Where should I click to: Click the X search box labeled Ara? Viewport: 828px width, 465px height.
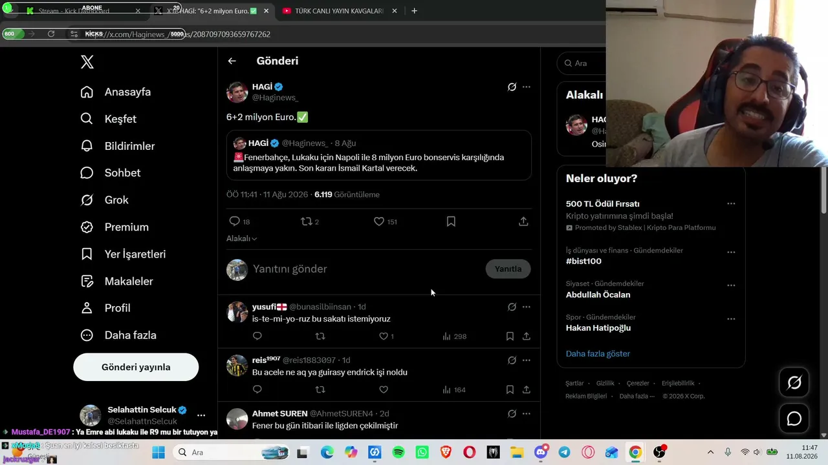point(582,63)
